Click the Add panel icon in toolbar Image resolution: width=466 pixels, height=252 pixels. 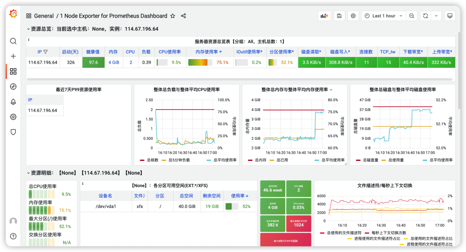coord(324,16)
